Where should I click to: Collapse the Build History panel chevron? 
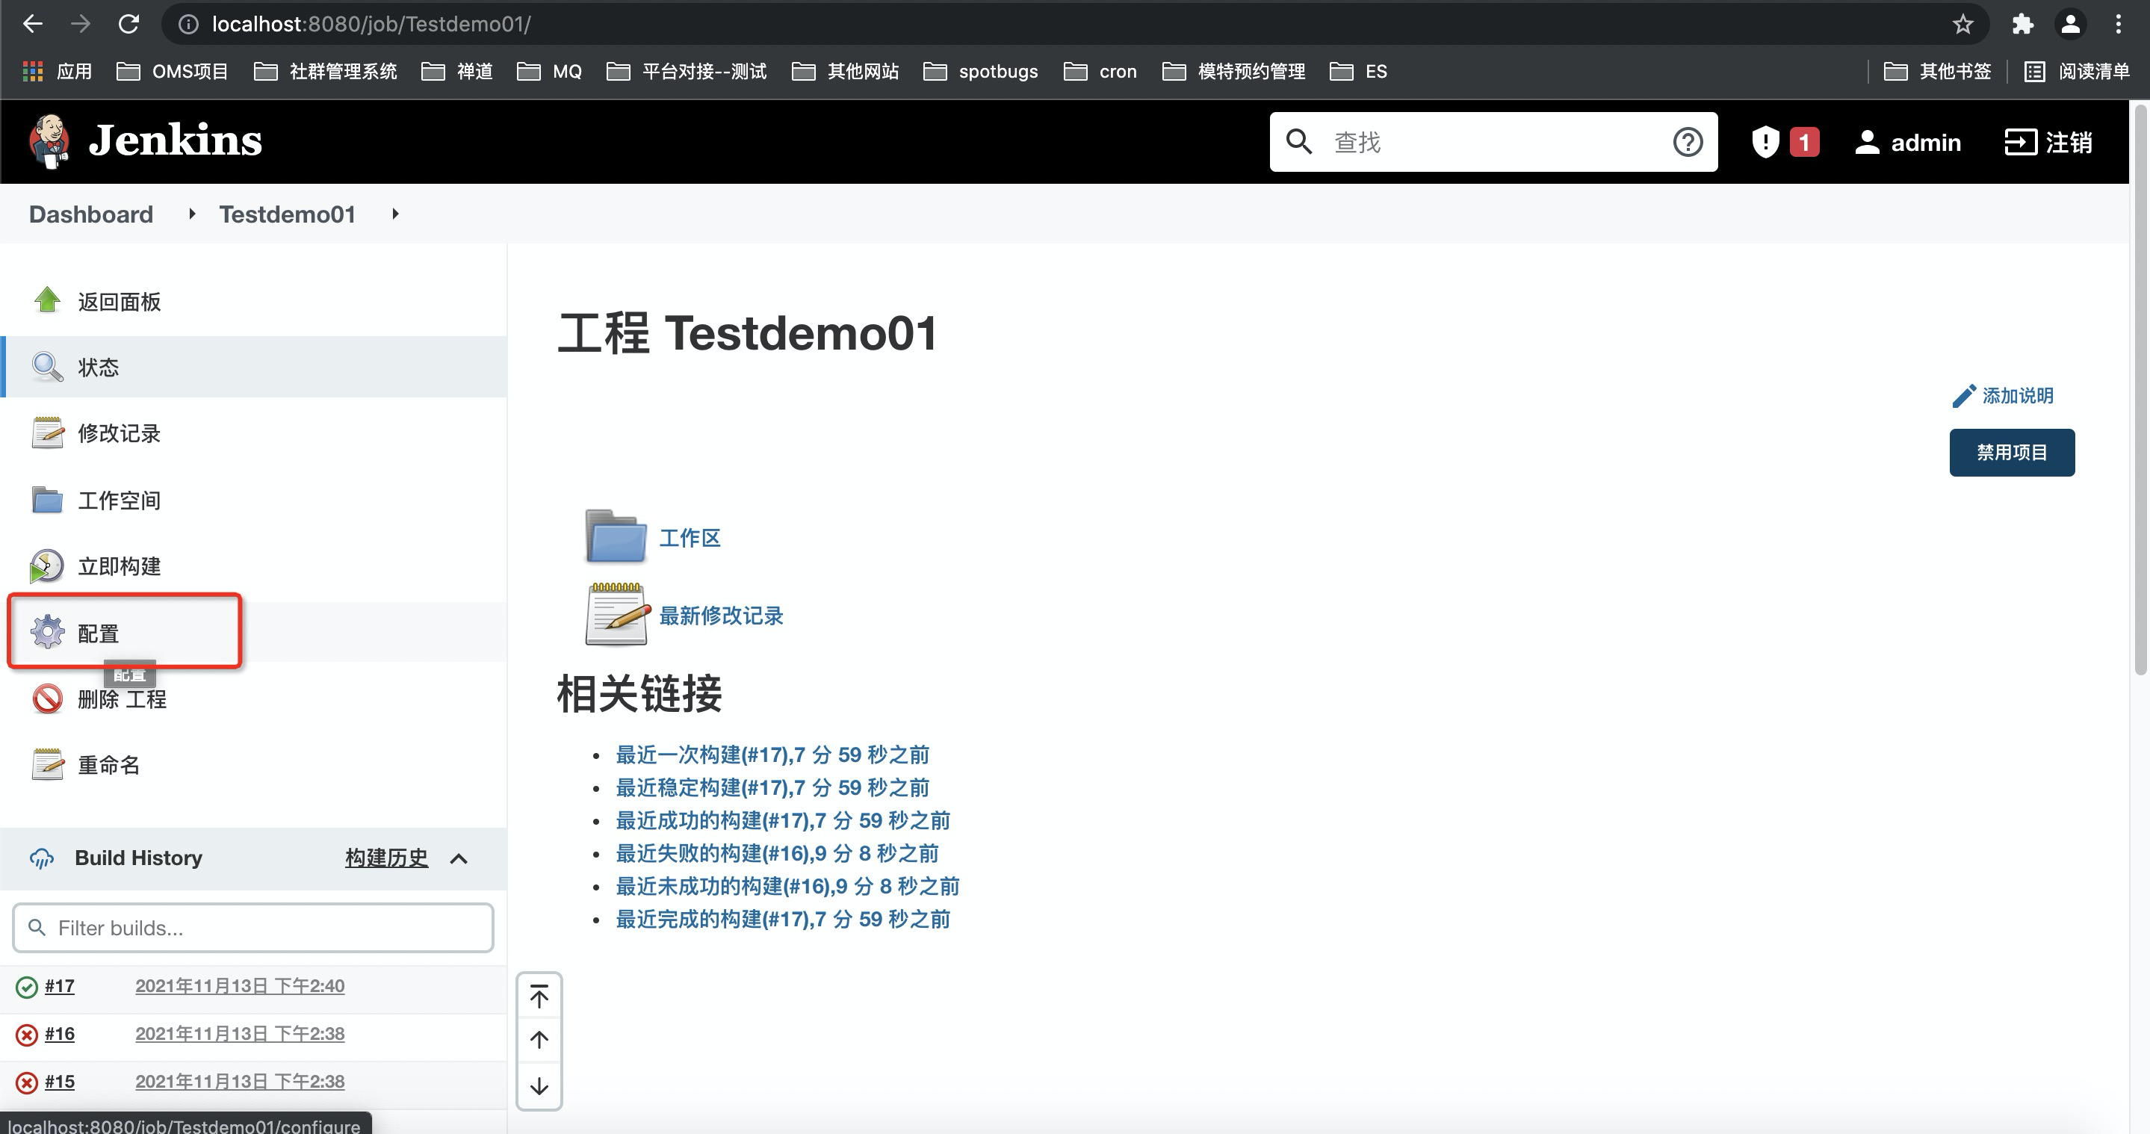(x=458, y=858)
